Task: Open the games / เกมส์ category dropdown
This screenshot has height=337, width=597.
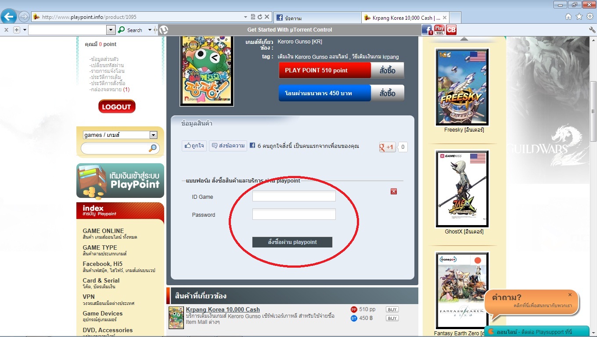Action: [x=120, y=135]
